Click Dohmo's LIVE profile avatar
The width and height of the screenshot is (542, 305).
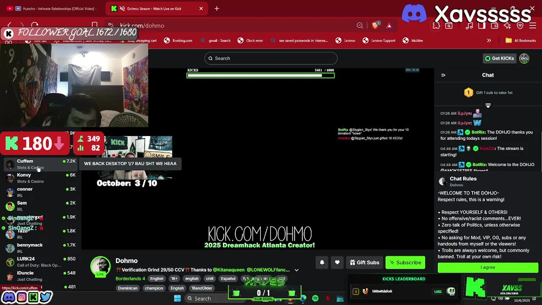(x=100, y=266)
